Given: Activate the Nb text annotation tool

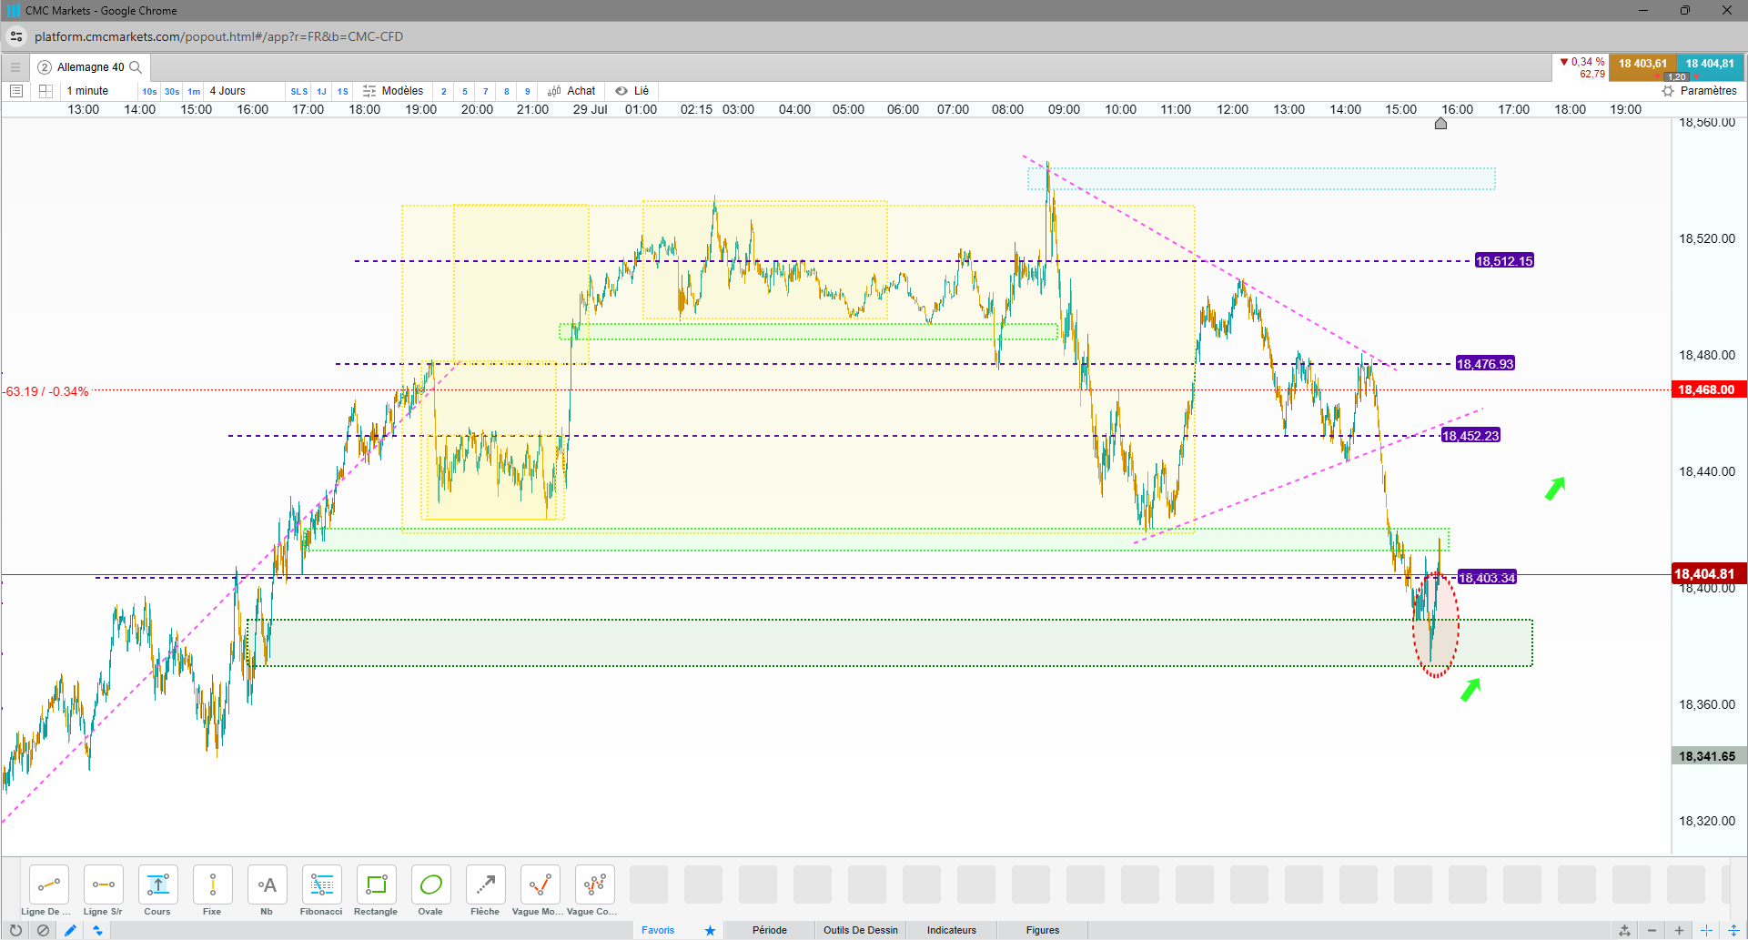Looking at the screenshot, I should point(267,884).
